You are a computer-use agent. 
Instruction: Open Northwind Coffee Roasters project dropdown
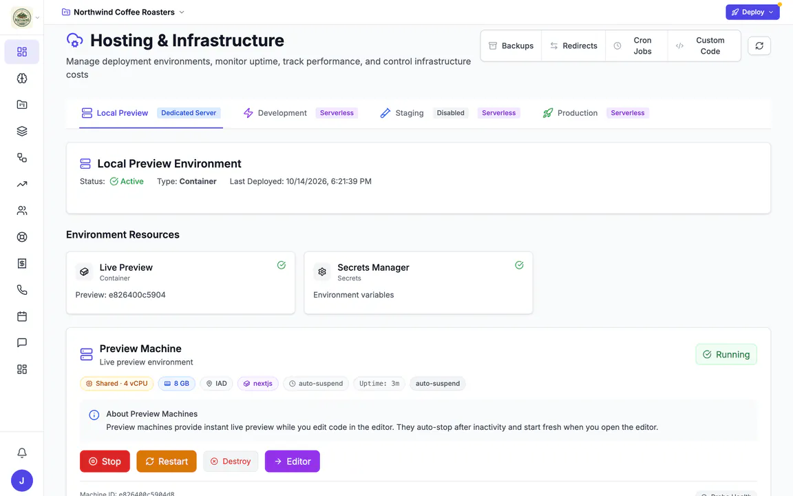click(x=123, y=12)
